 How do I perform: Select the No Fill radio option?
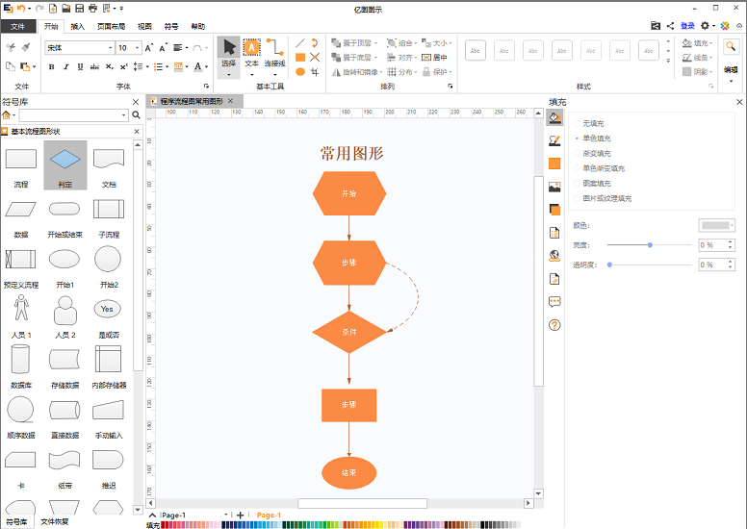pos(577,123)
